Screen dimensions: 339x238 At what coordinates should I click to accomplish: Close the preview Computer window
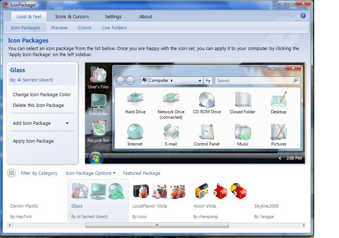[x=293, y=68]
